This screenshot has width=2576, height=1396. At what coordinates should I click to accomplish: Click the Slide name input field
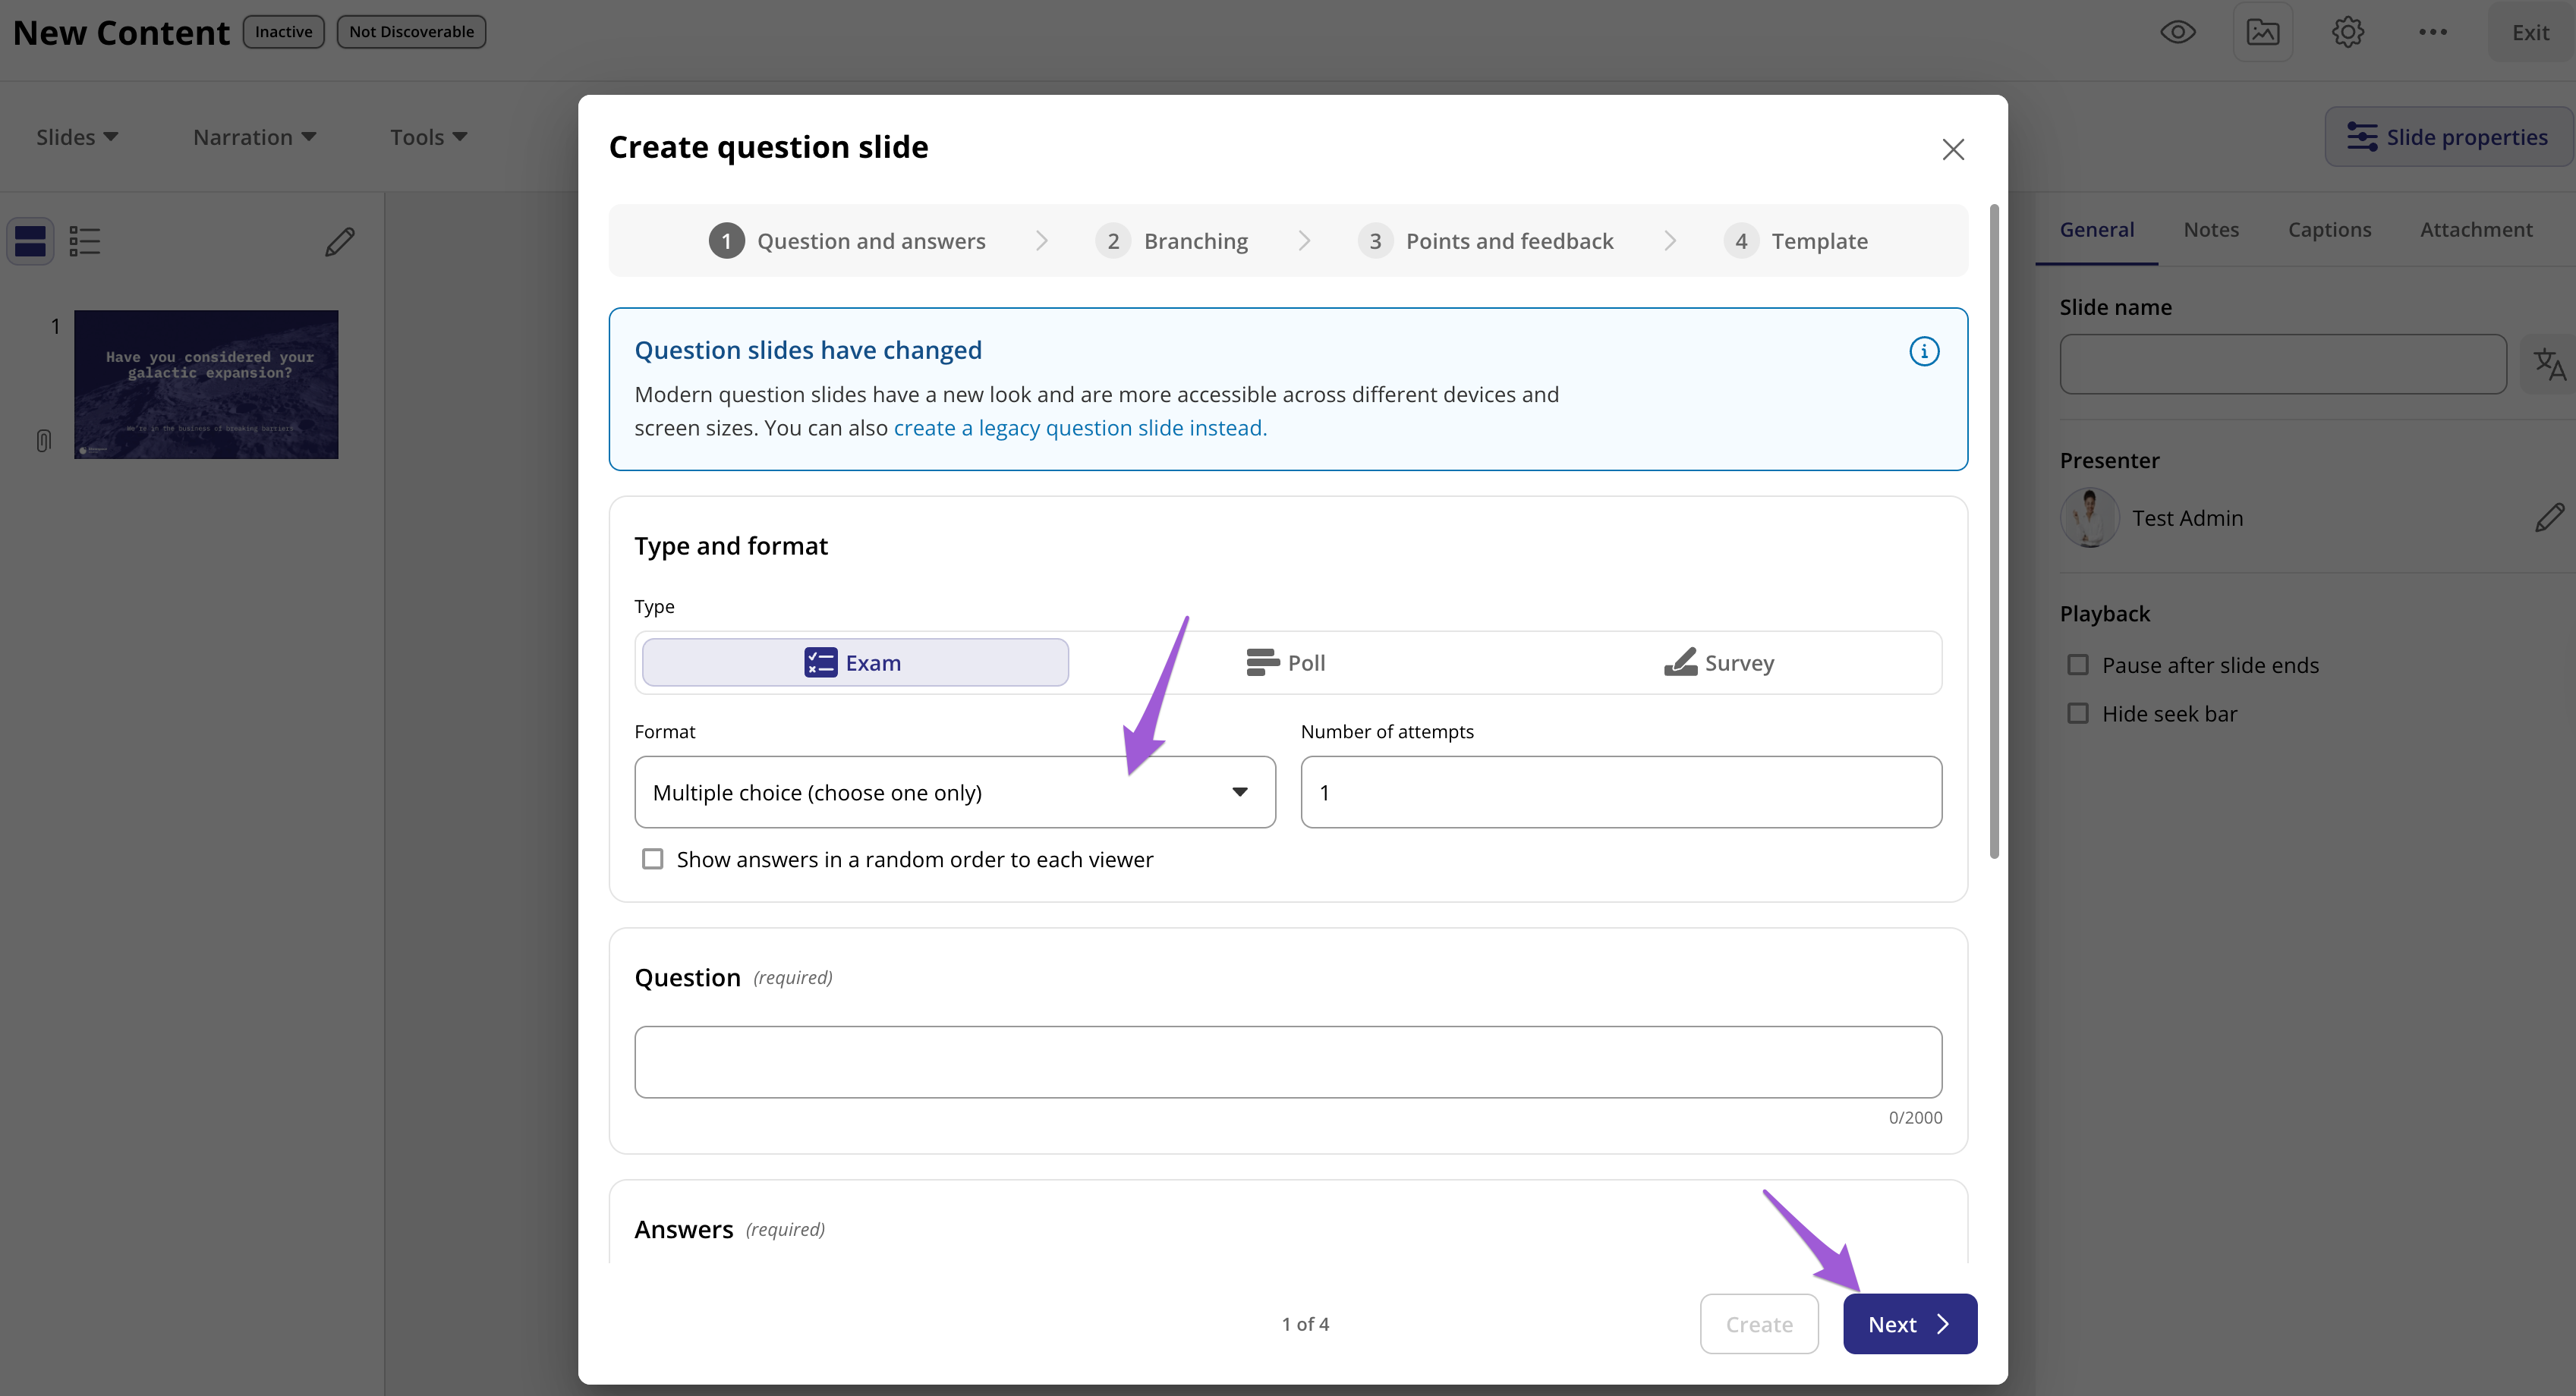coord(2283,363)
